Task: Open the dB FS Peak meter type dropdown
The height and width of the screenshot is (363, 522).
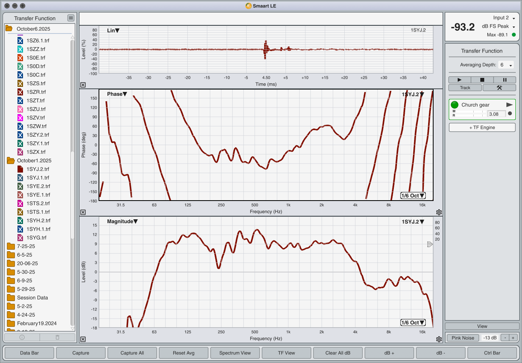Action: pyautogui.click(x=499, y=26)
